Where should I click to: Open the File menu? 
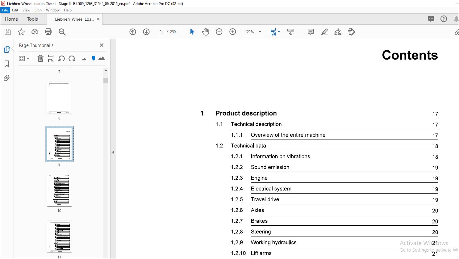coord(5,10)
